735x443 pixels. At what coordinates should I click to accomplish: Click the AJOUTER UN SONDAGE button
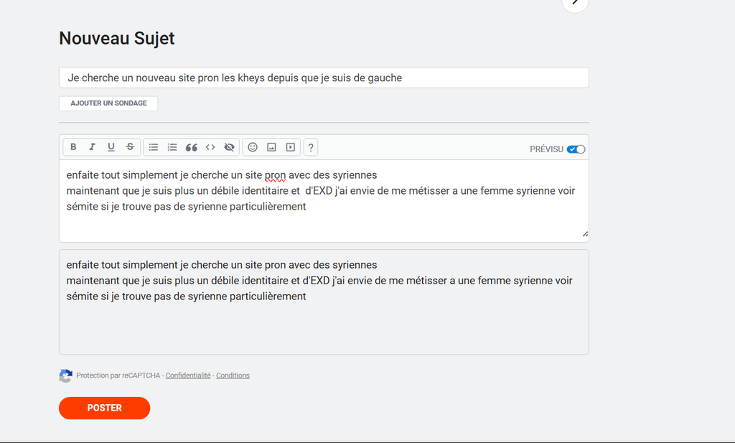click(108, 103)
